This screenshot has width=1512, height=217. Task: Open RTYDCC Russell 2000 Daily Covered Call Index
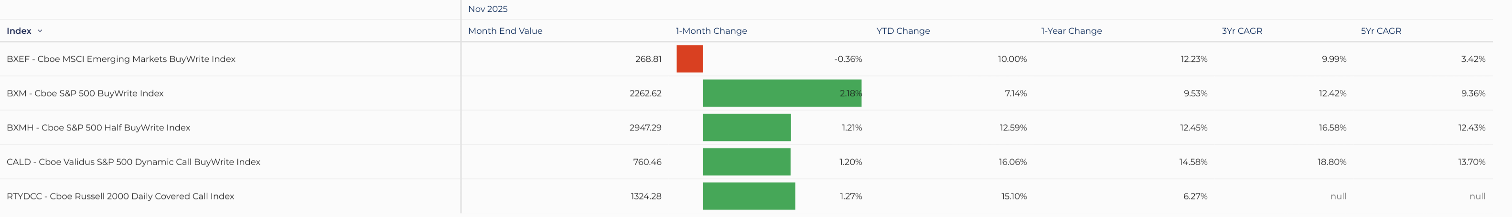point(120,197)
